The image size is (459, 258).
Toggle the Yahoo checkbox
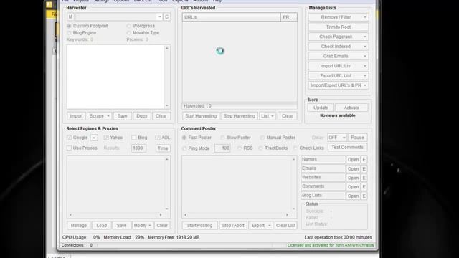pos(106,138)
